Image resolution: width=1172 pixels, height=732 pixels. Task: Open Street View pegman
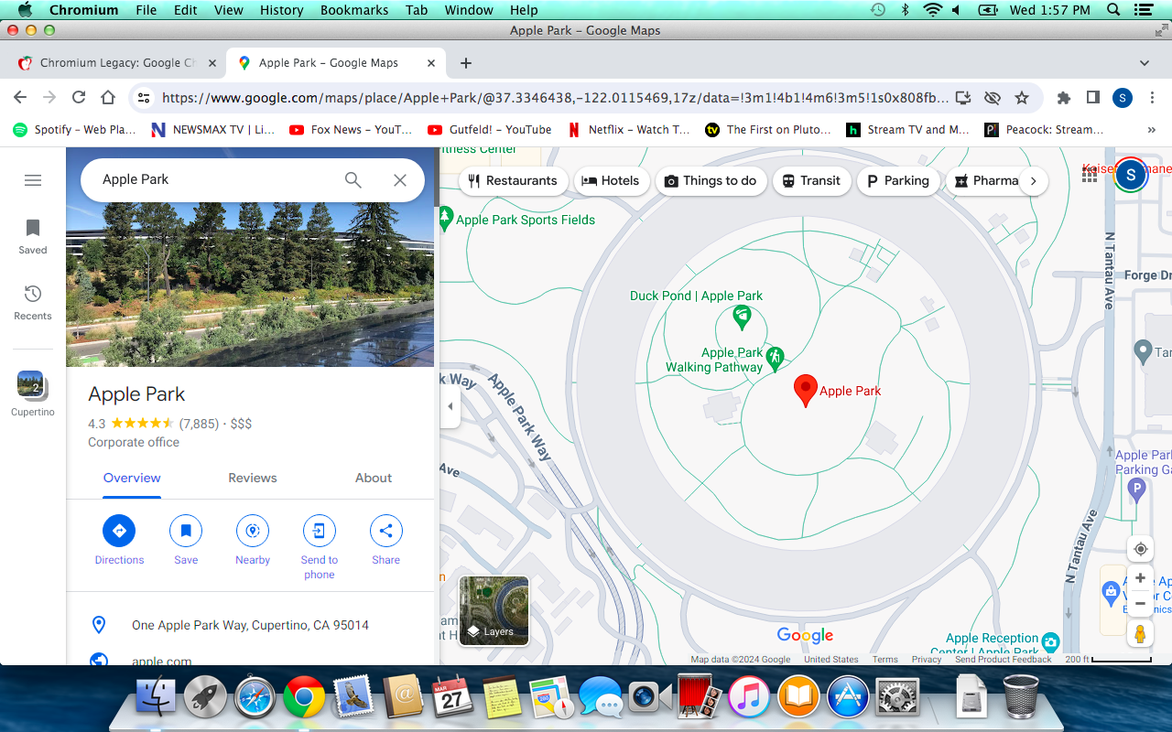point(1140,633)
